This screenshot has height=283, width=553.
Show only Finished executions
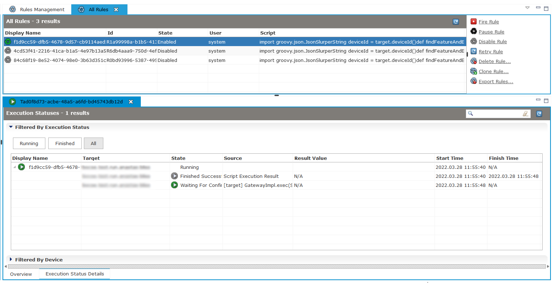[x=65, y=143]
